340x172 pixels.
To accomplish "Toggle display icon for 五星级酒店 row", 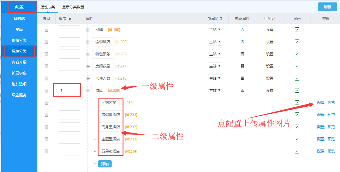I will pyautogui.click(x=297, y=151).
